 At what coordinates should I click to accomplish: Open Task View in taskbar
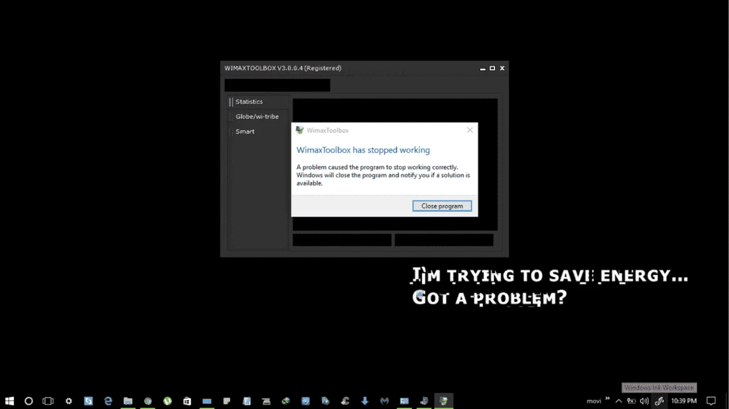click(48, 401)
